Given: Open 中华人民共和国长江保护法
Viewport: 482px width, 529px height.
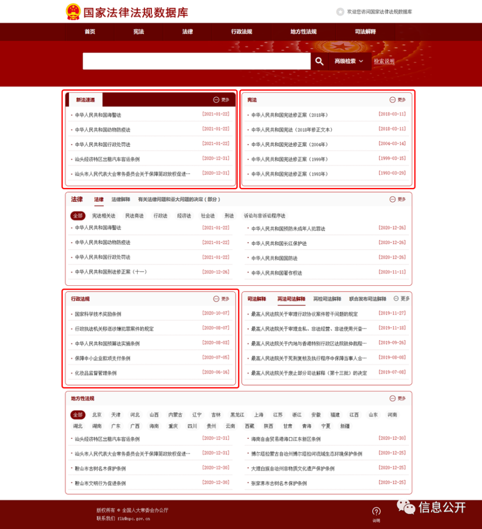Looking at the screenshot, I should [x=279, y=244].
